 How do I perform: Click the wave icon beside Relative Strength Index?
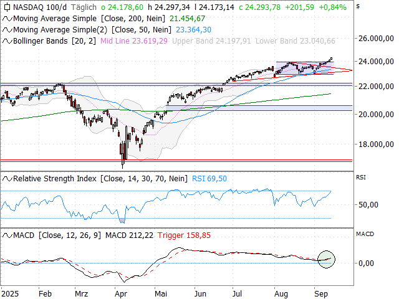(7, 179)
